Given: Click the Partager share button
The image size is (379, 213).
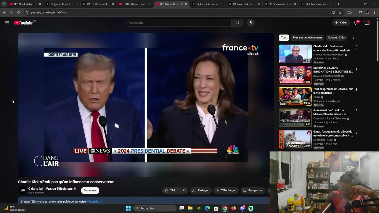Looking at the screenshot, I should [200, 191].
